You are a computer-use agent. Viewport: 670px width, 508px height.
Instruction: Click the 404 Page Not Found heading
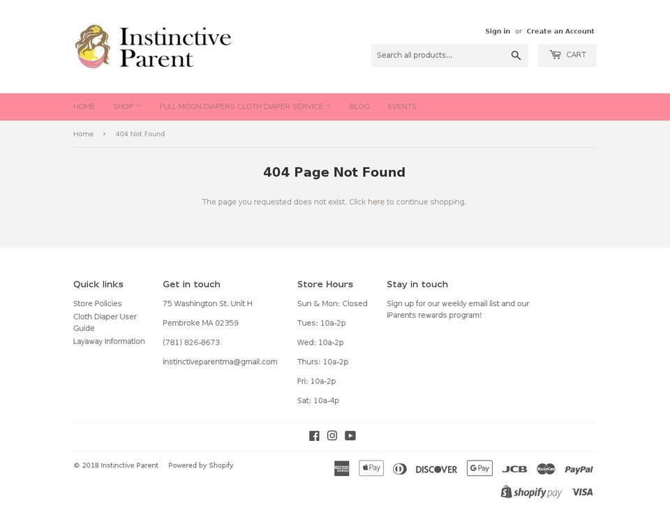click(x=334, y=172)
